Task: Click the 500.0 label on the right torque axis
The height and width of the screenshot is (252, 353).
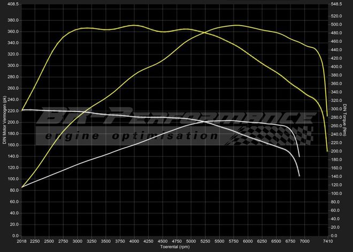Action: pyautogui.click(x=336, y=25)
